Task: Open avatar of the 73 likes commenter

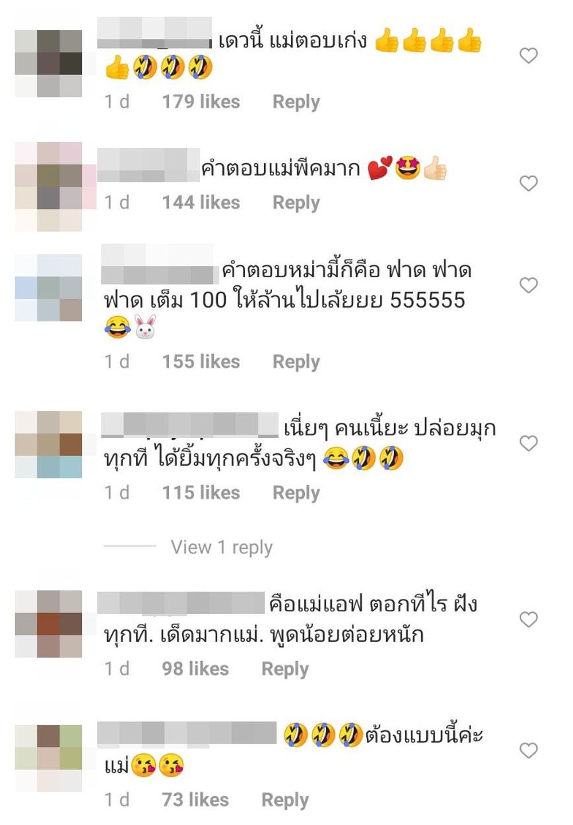Action: coord(49,759)
